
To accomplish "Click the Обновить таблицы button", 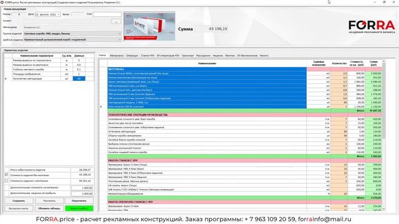I will 49,208.
